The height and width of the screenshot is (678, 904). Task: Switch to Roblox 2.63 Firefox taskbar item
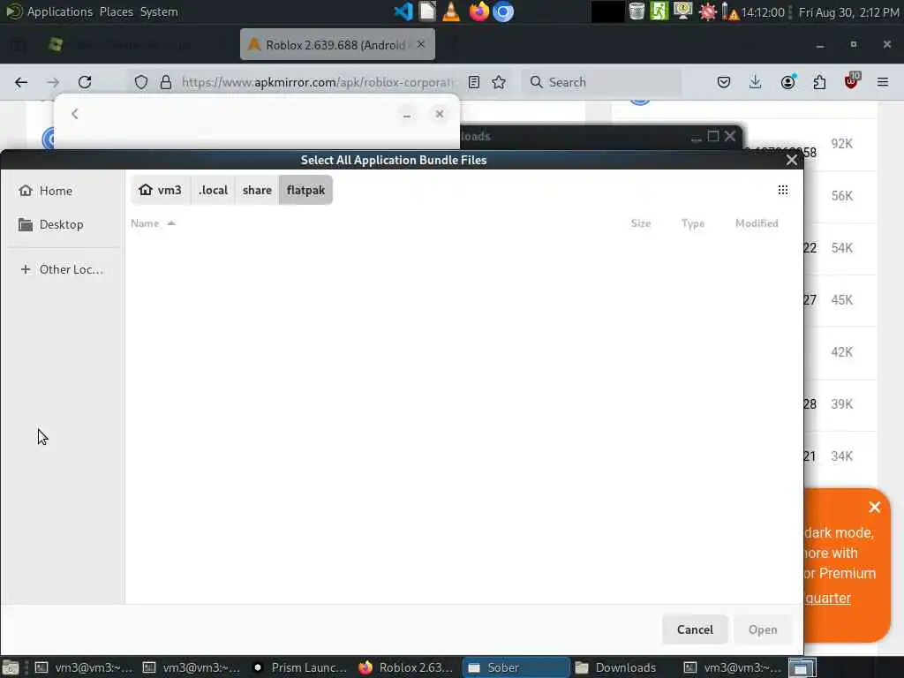pos(408,667)
